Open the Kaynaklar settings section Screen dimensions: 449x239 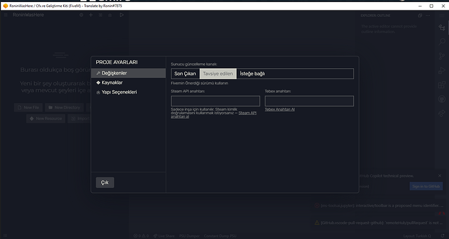[128, 82]
